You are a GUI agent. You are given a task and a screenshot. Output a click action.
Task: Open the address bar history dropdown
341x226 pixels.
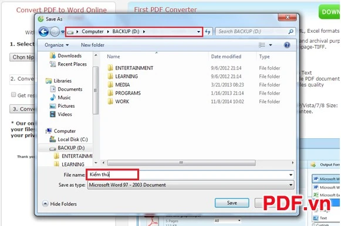coord(198,32)
